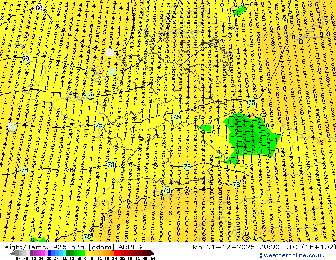Click the dark maroon right arrow tip of the legend
This screenshot has width=336, height=260.
point(153,254)
